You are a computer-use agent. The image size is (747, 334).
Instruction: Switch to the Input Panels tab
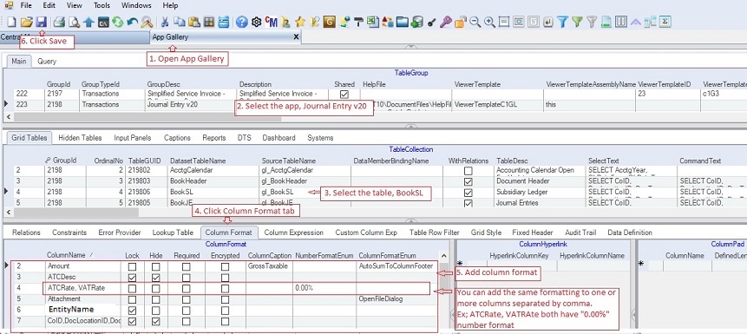click(x=133, y=138)
